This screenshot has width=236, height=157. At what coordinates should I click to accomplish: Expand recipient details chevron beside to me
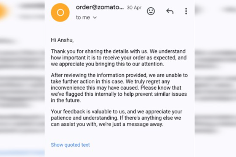click(95, 18)
